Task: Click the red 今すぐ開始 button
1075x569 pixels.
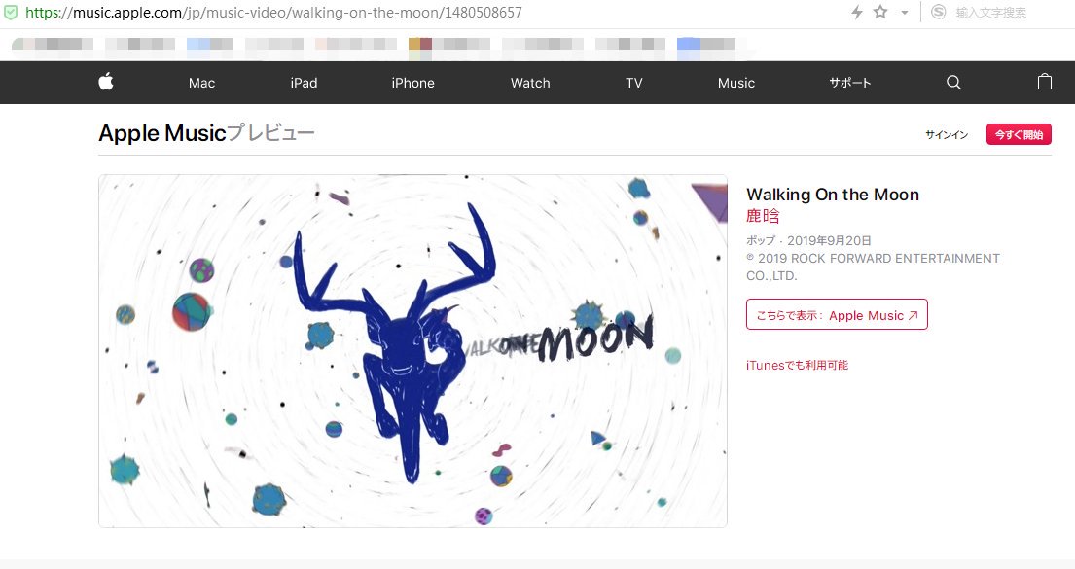Action: (x=1019, y=134)
